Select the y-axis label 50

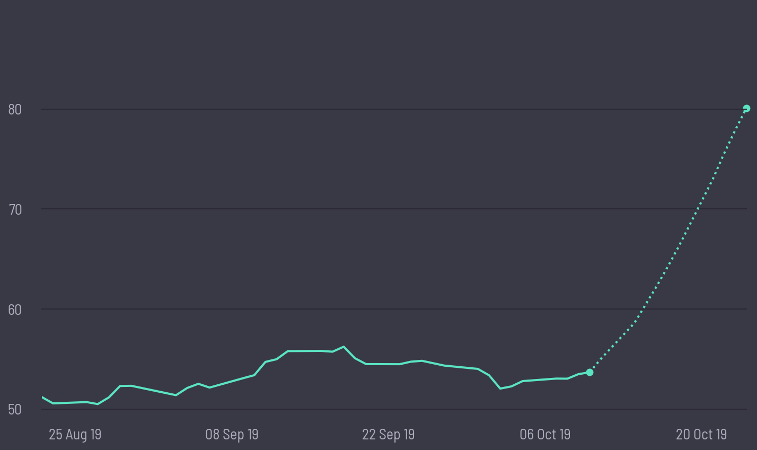coord(15,409)
